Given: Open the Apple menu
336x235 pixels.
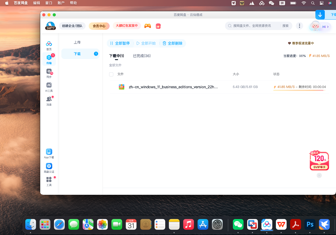Looking at the screenshot, I should pyautogui.click(x=7, y=3).
